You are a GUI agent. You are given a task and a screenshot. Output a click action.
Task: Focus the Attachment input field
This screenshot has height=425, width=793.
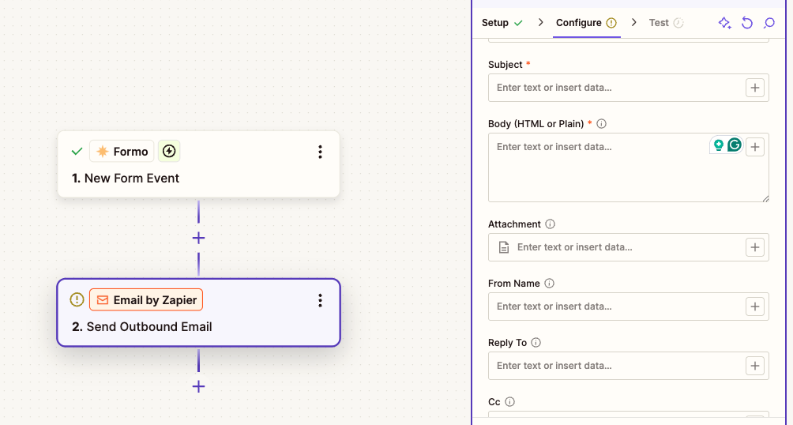628,247
